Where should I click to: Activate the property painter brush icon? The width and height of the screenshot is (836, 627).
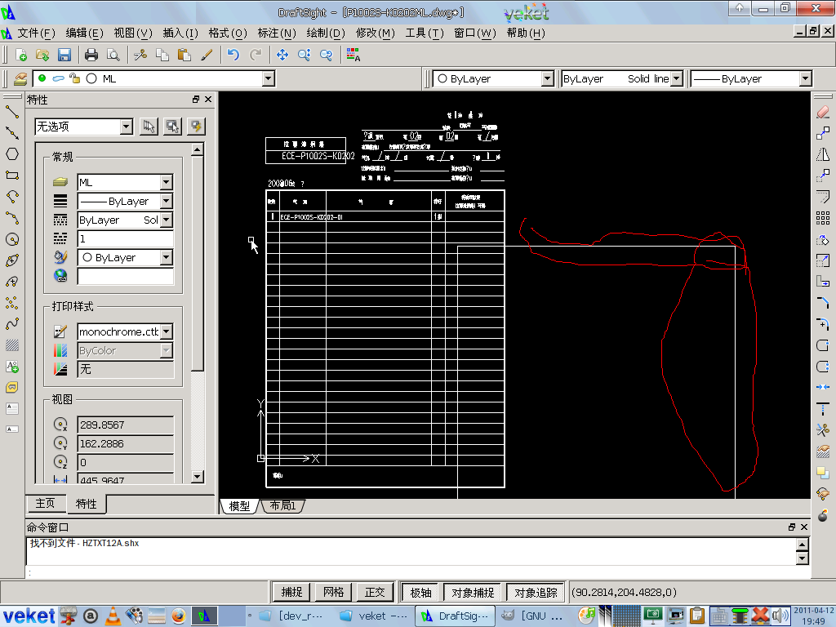pyautogui.click(x=207, y=55)
